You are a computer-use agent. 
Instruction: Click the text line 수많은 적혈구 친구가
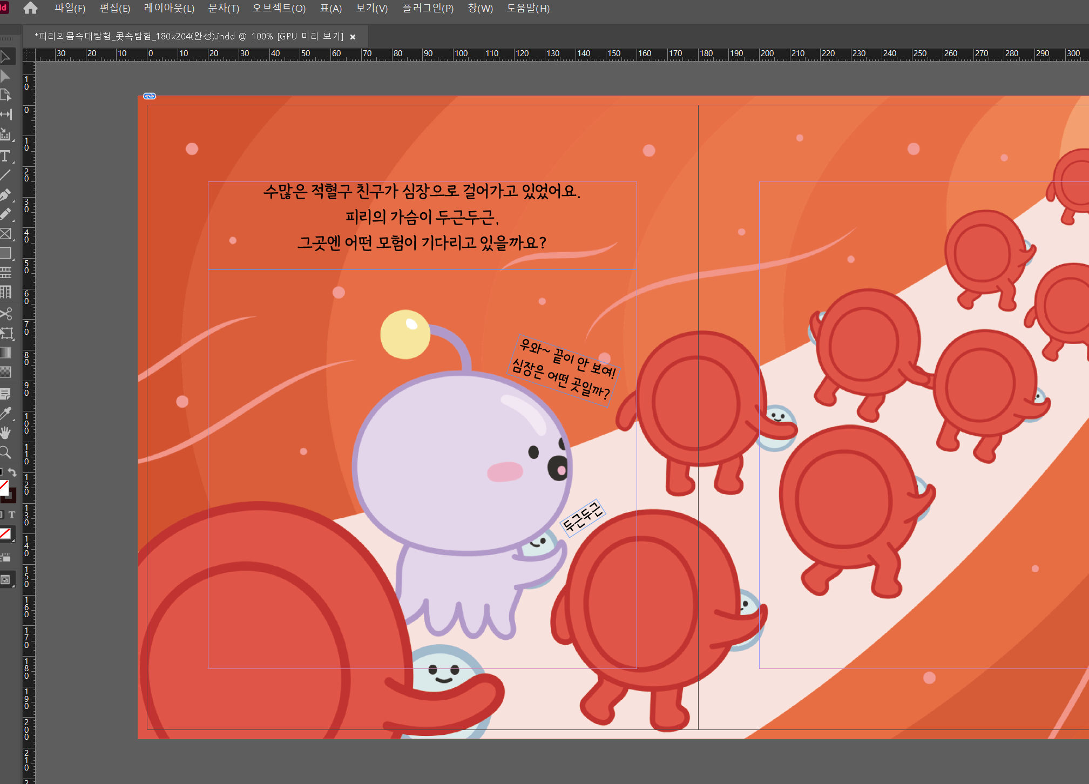click(422, 191)
